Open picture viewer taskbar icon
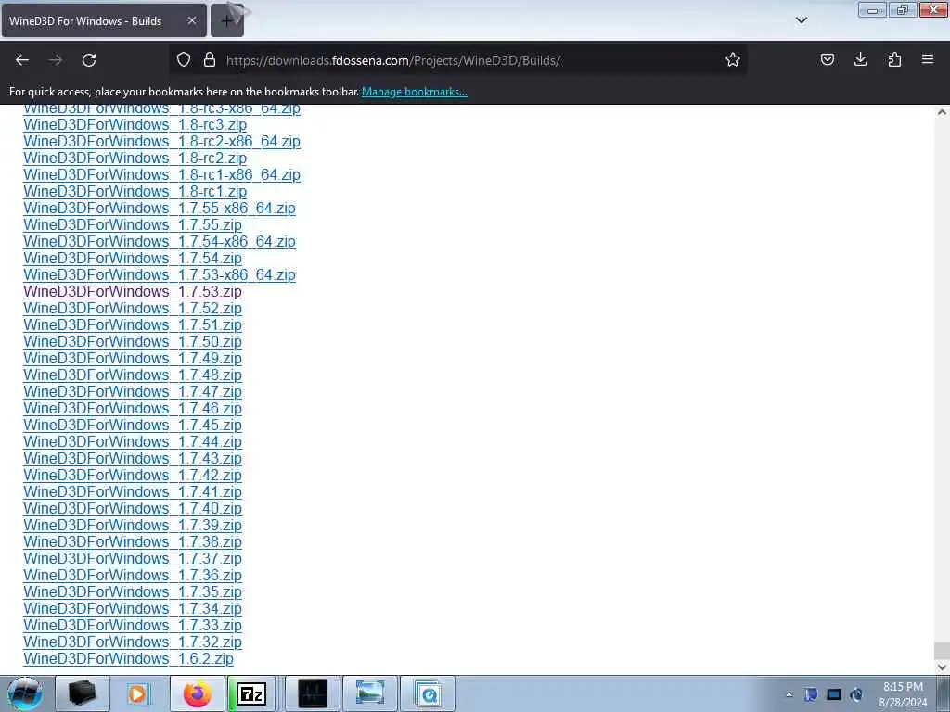 click(x=370, y=693)
